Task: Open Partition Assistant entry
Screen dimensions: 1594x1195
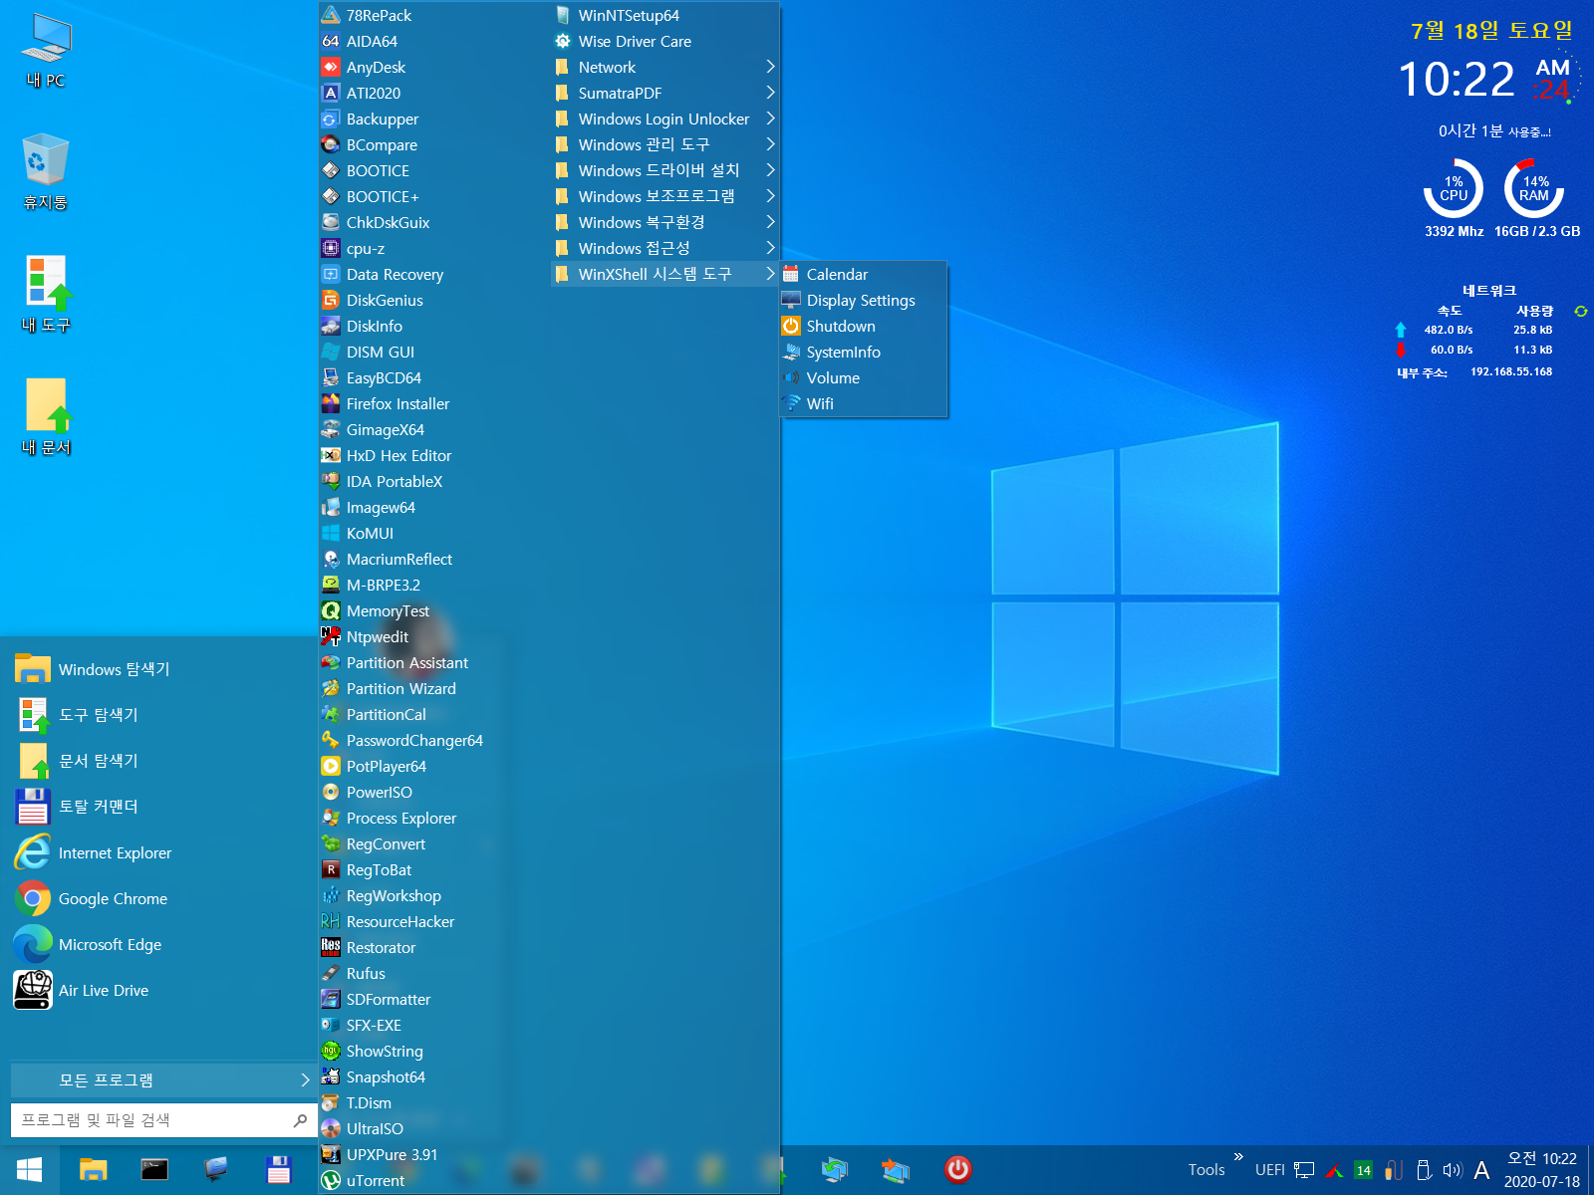Action: [x=433, y=662]
